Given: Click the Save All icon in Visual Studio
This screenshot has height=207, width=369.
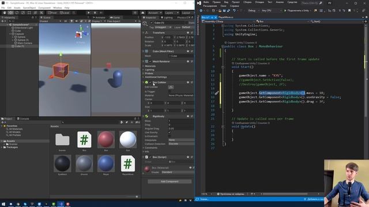Looking at the screenshot, I should tap(228, 10).
